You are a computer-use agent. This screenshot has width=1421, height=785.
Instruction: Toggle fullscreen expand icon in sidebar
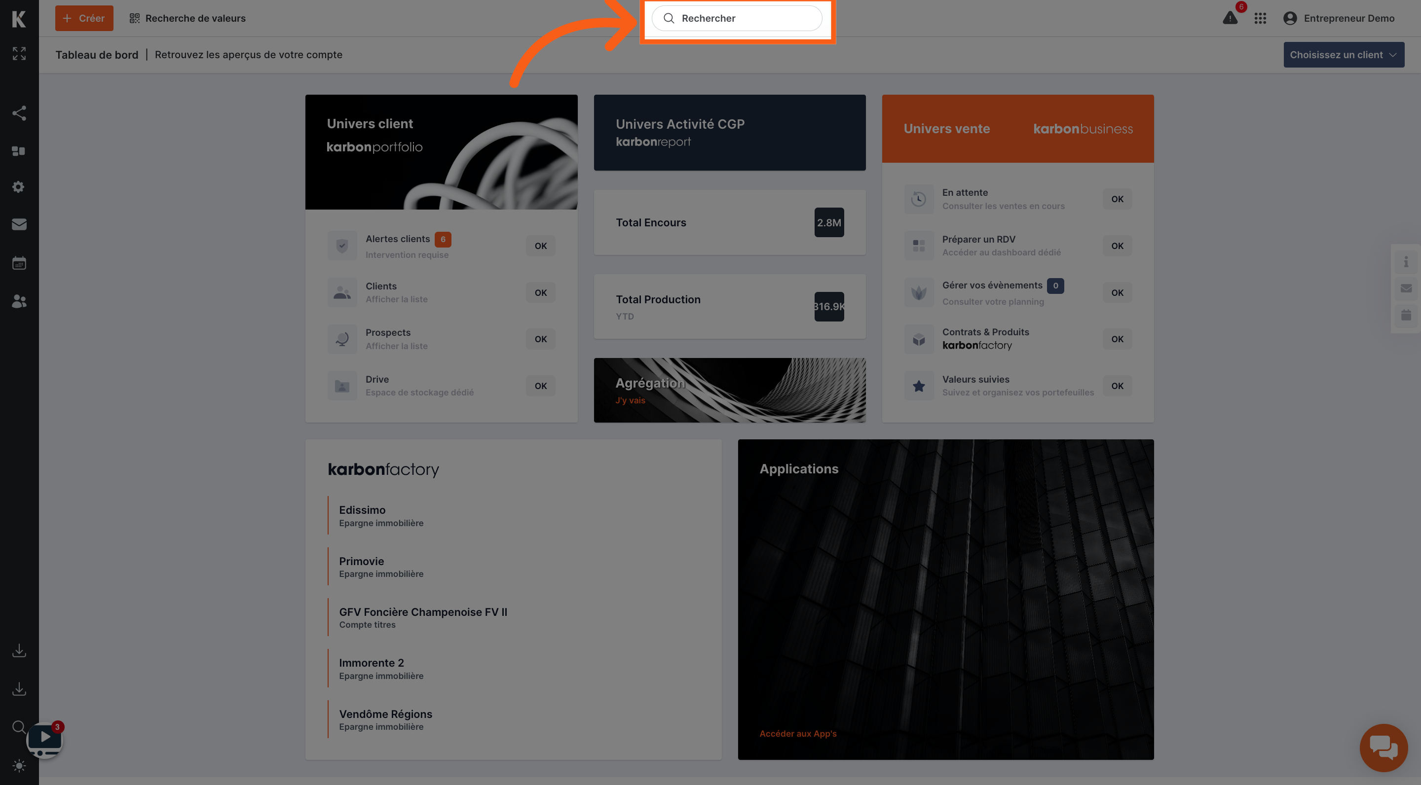coord(19,53)
